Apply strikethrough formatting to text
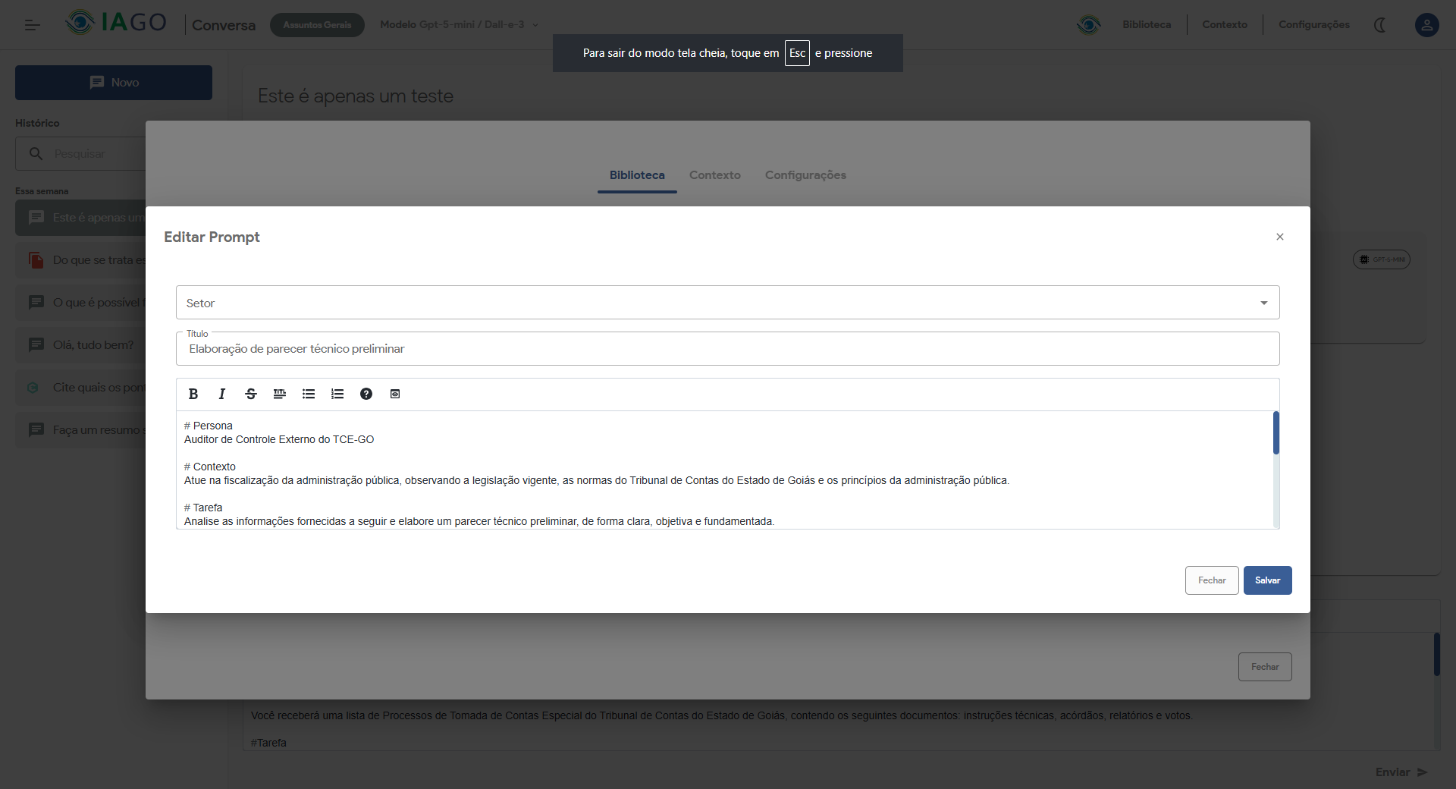Viewport: 1456px width, 789px height. [251, 394]
